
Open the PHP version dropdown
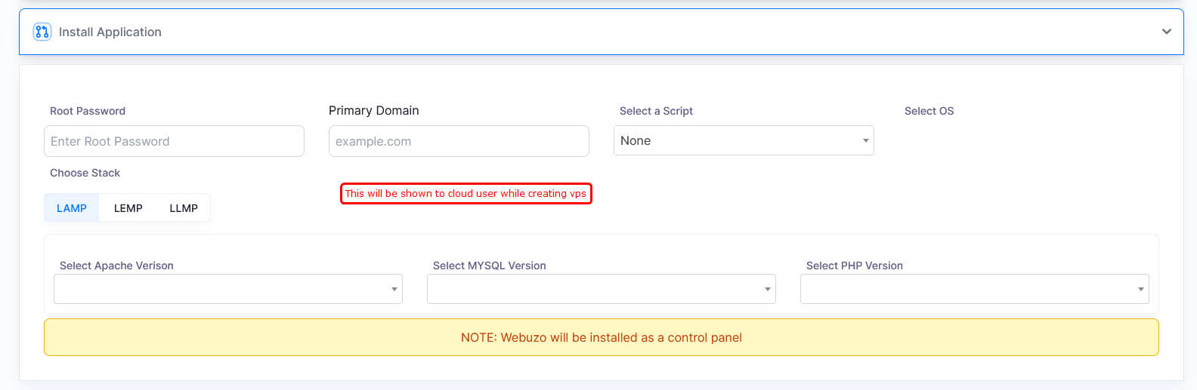point(974,289)
